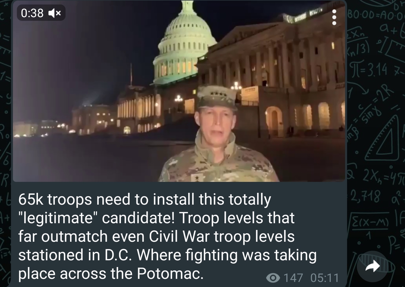Click the chat wallpaper left of message

6,141
